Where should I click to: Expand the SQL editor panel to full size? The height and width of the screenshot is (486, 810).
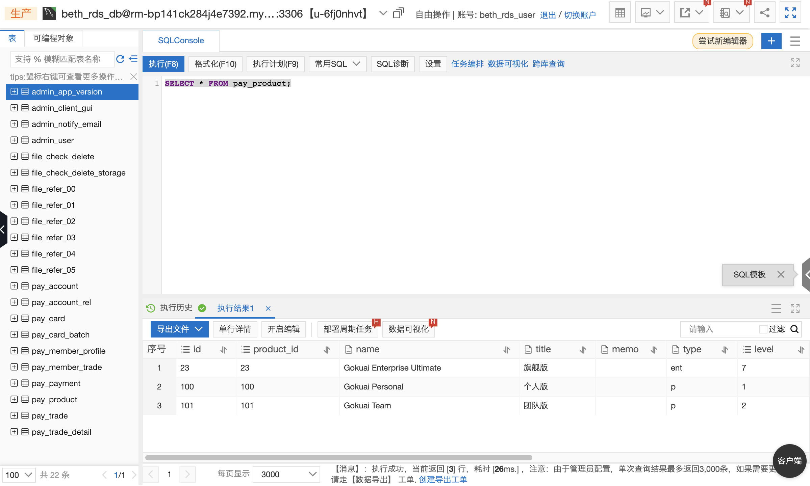click(x=795, y=63)
